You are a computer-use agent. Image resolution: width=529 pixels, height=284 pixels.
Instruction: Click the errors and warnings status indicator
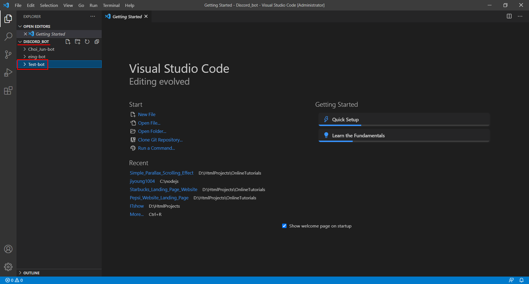tap(14, 280)
